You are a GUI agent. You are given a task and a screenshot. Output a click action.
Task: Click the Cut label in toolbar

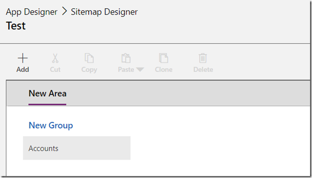[x=55, y=69]
